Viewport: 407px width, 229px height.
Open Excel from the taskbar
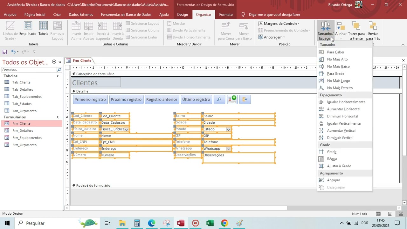210,223
